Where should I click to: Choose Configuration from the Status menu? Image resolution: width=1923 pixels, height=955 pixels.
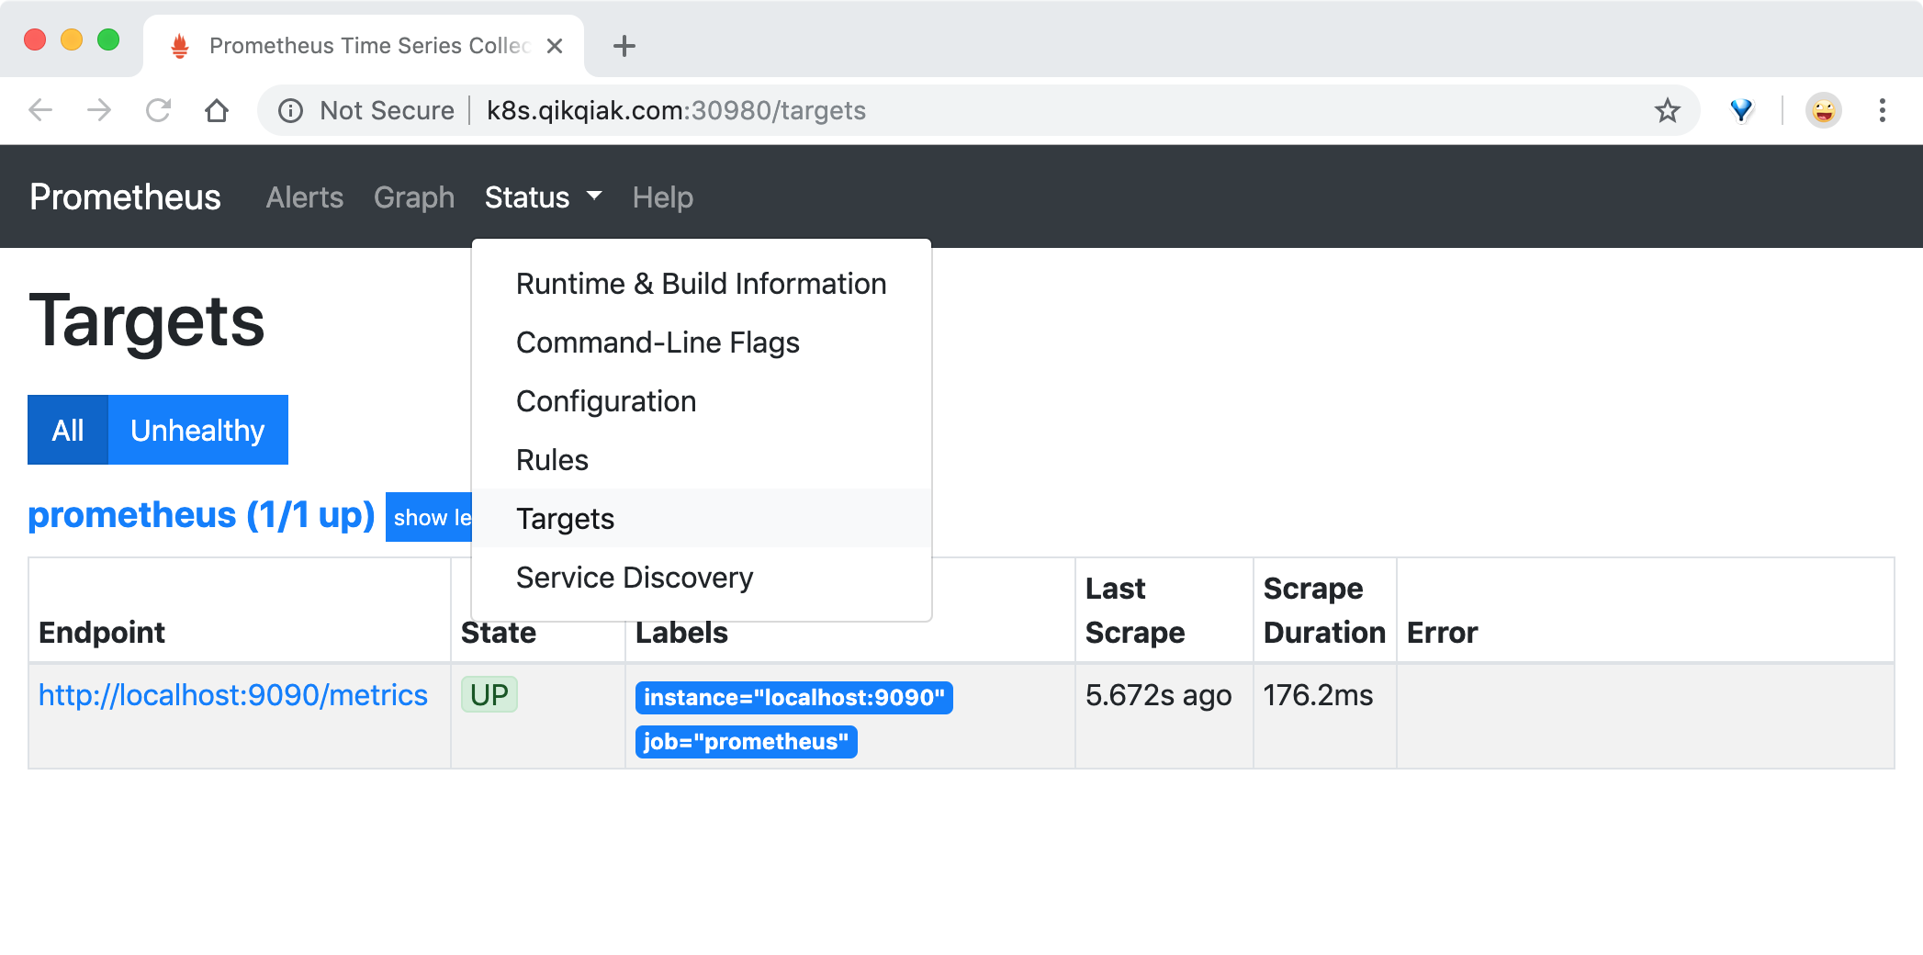click(x=702, y=401)
